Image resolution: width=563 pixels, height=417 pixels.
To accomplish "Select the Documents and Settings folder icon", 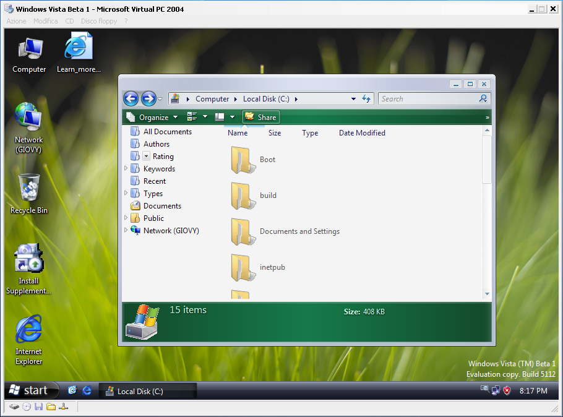I will pyautogui.click(x=243, y=231).
